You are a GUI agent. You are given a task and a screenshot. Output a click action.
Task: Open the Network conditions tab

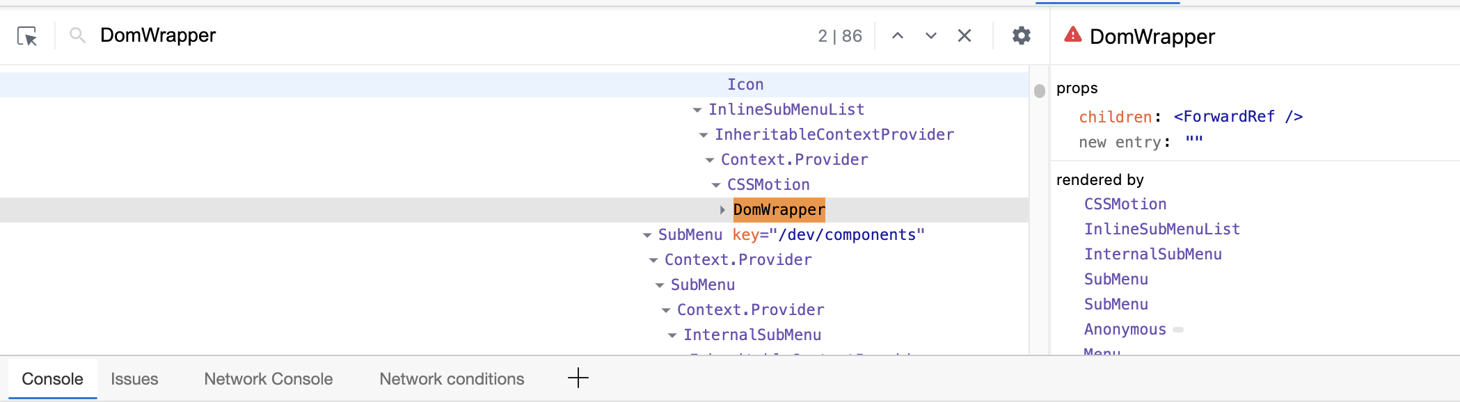tap(451, 378)
